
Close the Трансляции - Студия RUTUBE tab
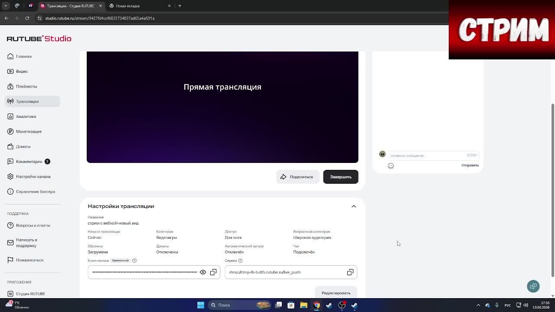pyautogui.click(x=101, y=6)
